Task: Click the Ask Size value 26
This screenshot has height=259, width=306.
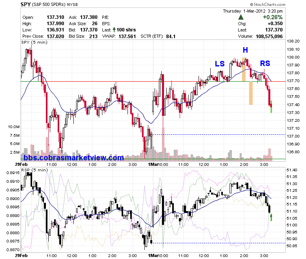Action: 95,24
